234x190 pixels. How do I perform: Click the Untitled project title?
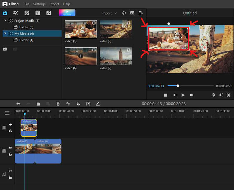(190, 13)
